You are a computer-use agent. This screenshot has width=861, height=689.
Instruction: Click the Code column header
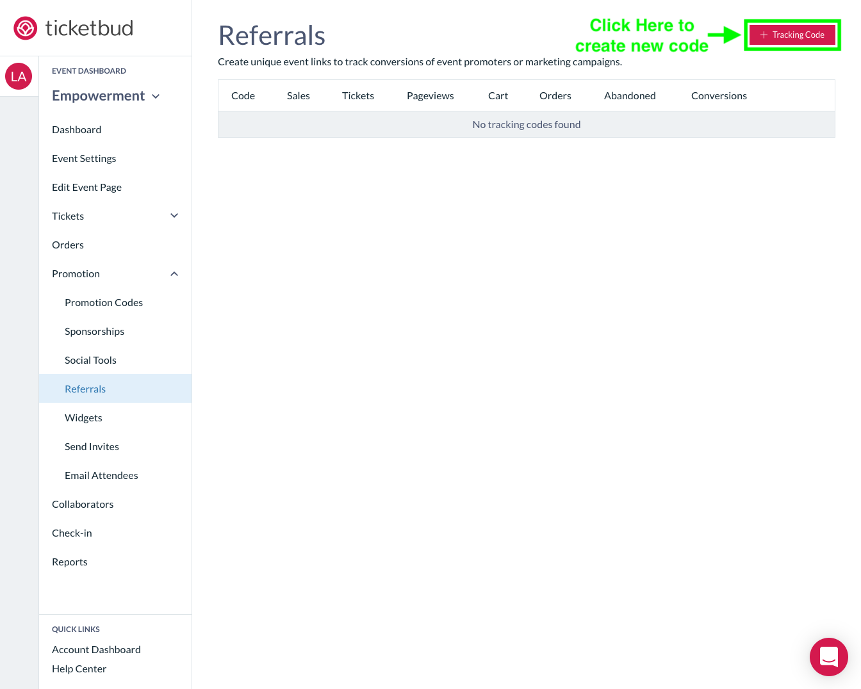(243, 95)
